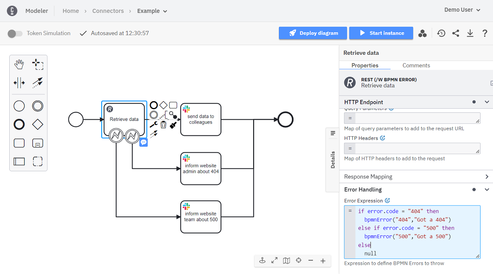Select the Properties tab
The image size is (493, 274).
click(365, 65)
